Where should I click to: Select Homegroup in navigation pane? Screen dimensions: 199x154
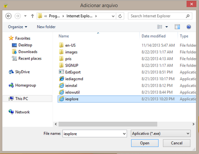point(25,85)
